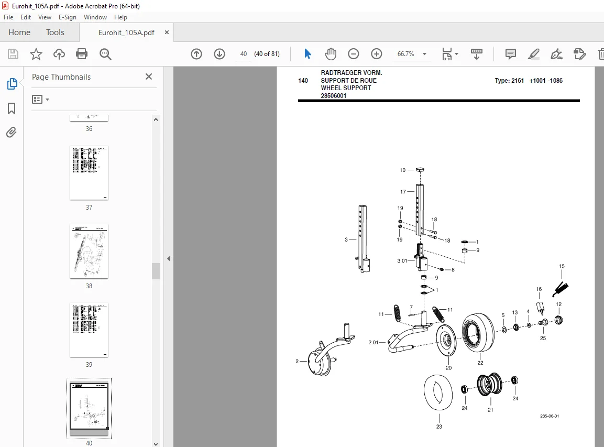Click the drawing reference 285-06-01 text
604x447 pixels.
[550, 416]
